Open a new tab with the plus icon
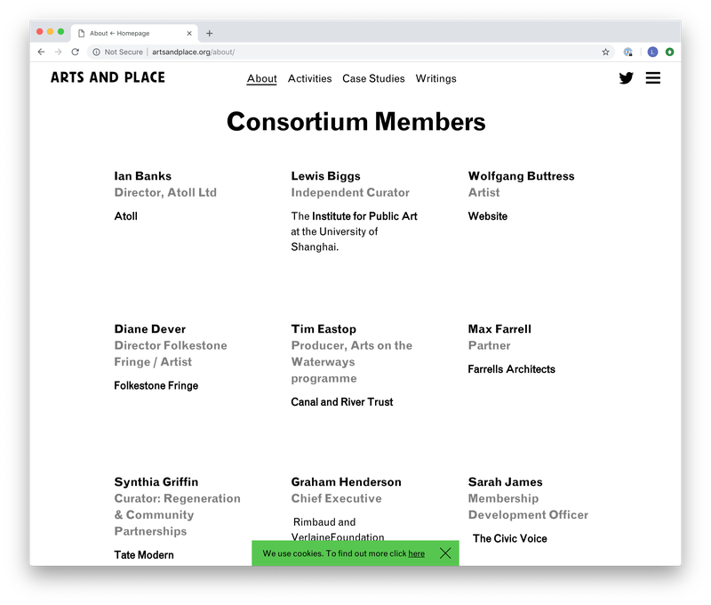Image resolution: width=711 pixels, height=605 pixels. click(x=210, y=33)
